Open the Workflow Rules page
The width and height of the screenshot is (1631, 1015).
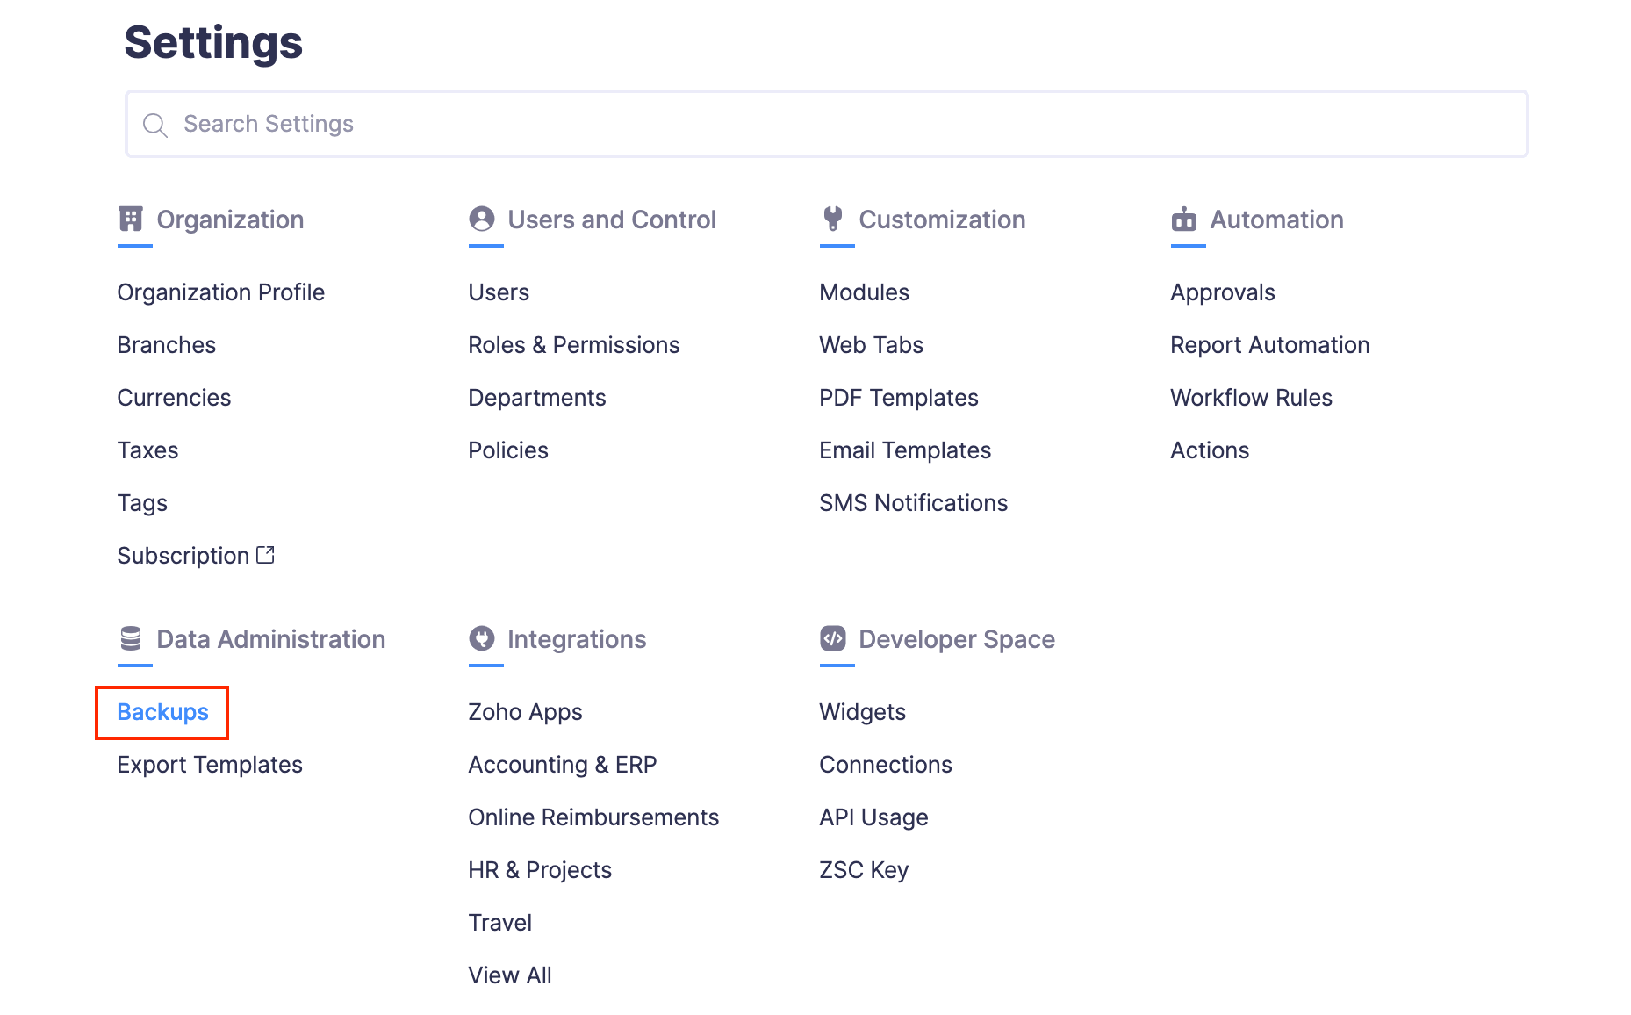(1250, 397)
